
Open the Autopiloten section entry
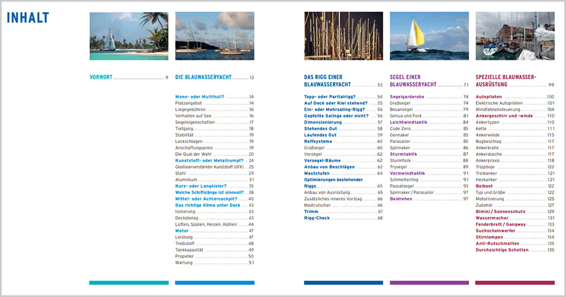pos(490,96)
